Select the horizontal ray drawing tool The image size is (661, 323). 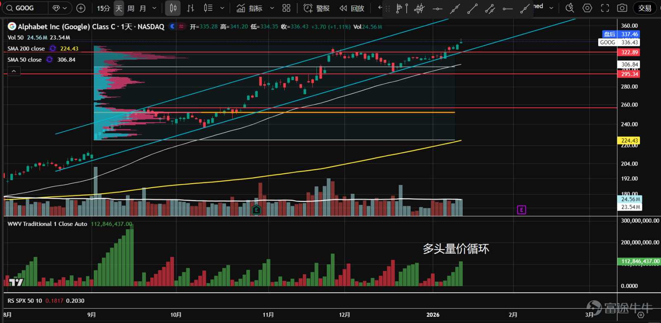(507, 8)
